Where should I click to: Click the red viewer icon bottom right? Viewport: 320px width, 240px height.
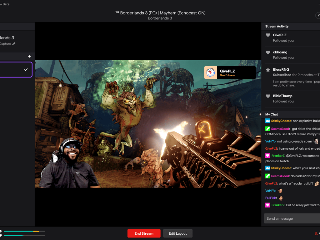coord(316,233)
